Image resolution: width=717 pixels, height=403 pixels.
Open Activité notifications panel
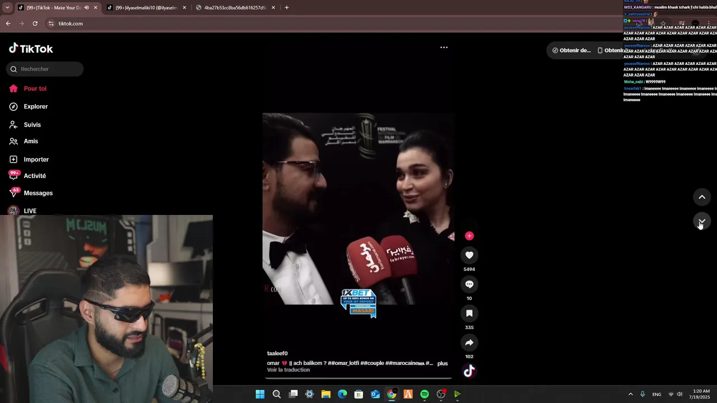[x=35, y=176]
